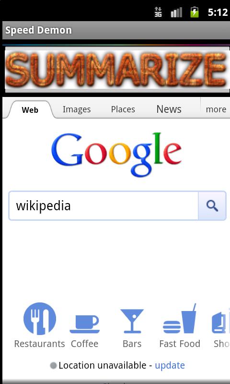
Task: Click the gray location status dot
Action: pos(53,366)
